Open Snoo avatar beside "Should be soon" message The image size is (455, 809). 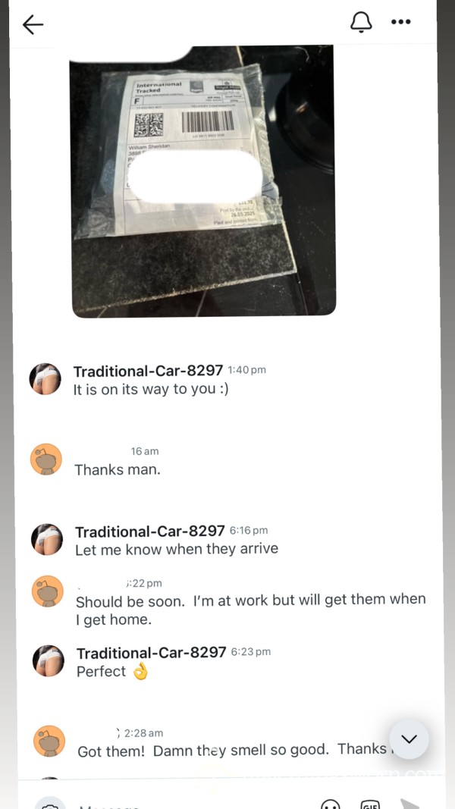48,591
